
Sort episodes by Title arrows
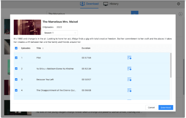(43, 48)
